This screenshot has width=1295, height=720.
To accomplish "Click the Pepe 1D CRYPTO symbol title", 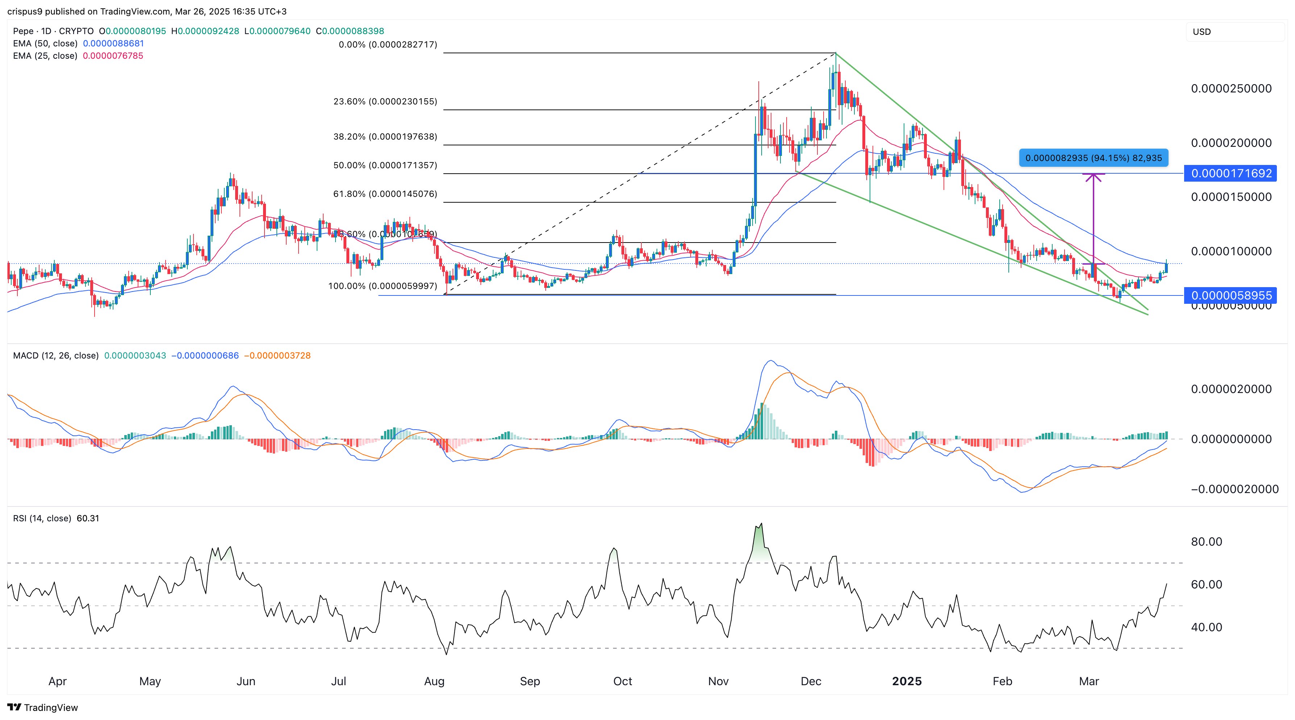I will (x=53, y=31).
